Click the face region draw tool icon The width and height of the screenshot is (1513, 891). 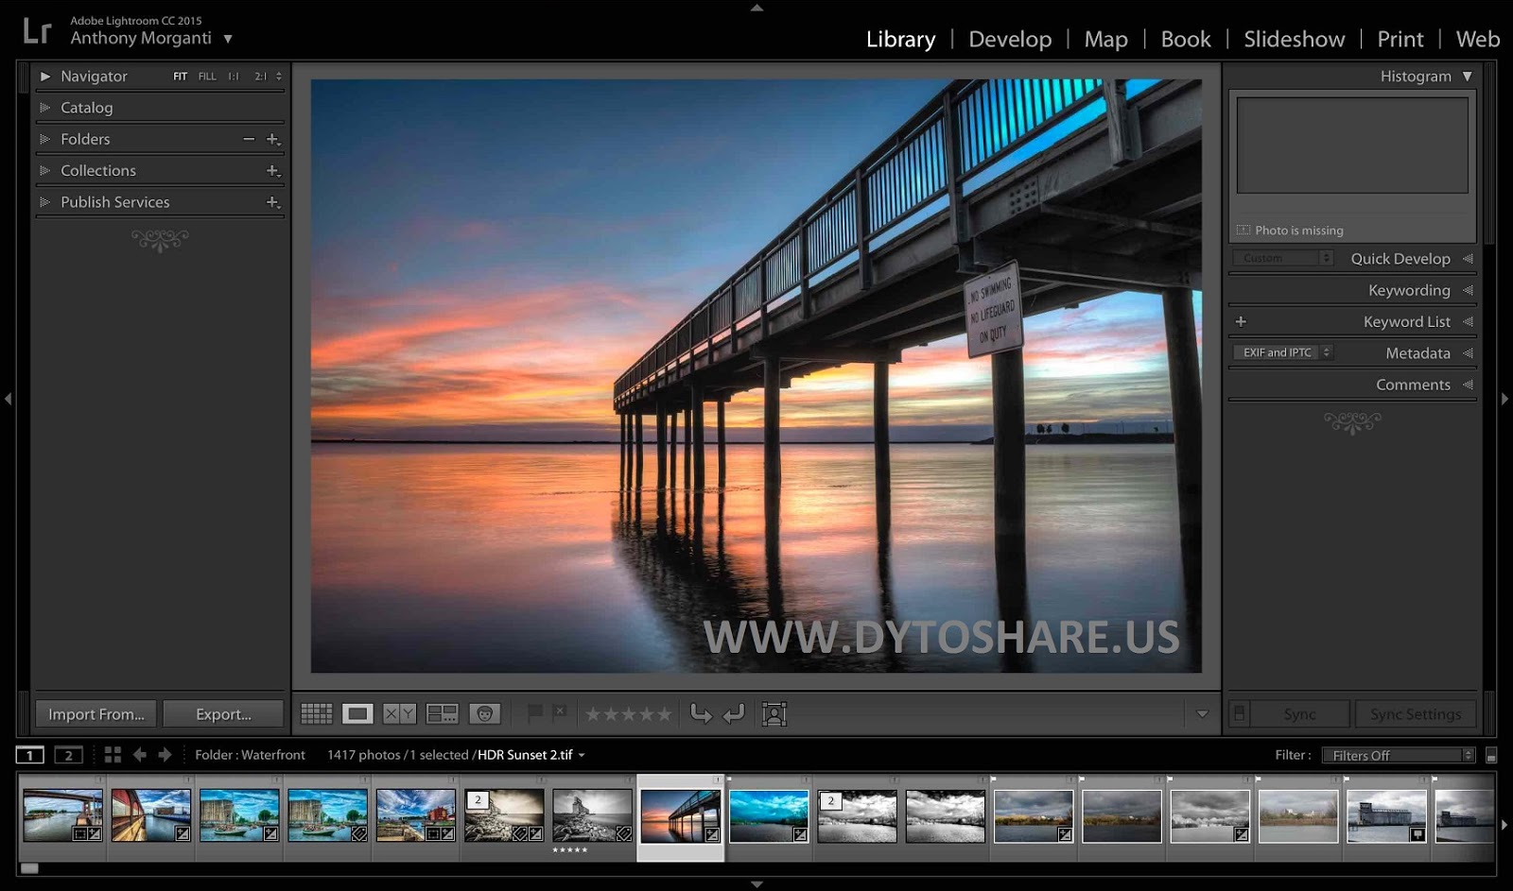click(774, 714)
